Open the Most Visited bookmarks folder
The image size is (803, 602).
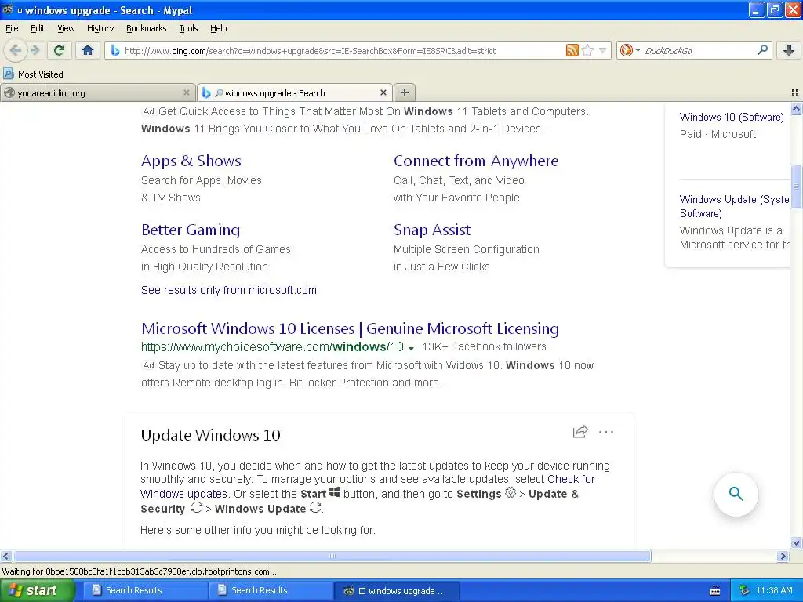click(x=33, y=74)
